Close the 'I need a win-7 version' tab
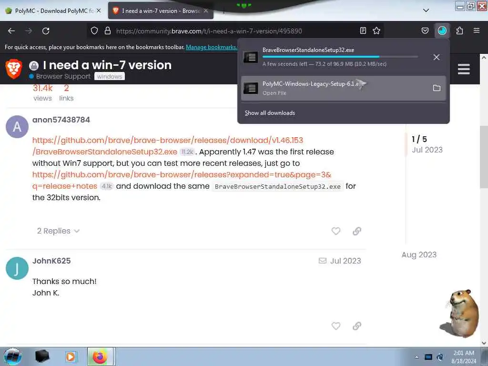This screenshot has width=488, height=366. tap(206, 10)
